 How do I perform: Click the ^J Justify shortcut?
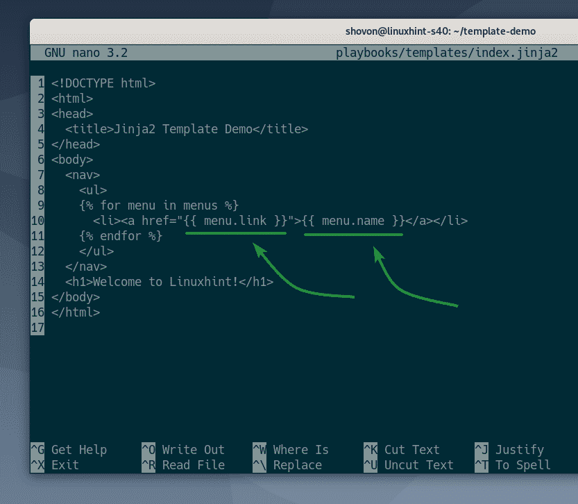(x=509, y=449)
